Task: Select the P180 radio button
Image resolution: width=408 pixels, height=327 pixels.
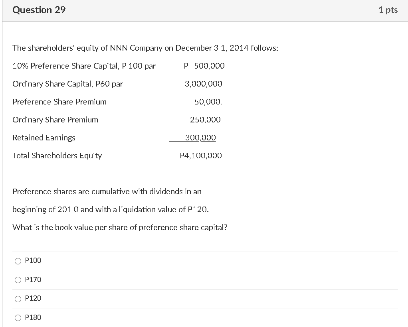Action: tap(18, 317)
